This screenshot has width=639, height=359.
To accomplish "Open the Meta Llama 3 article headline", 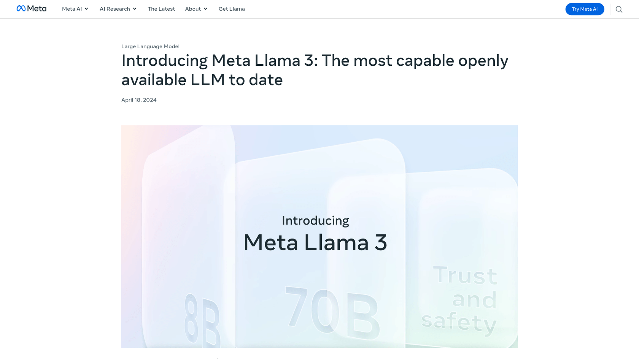I will pyautogui.click(x=315, y=70).
